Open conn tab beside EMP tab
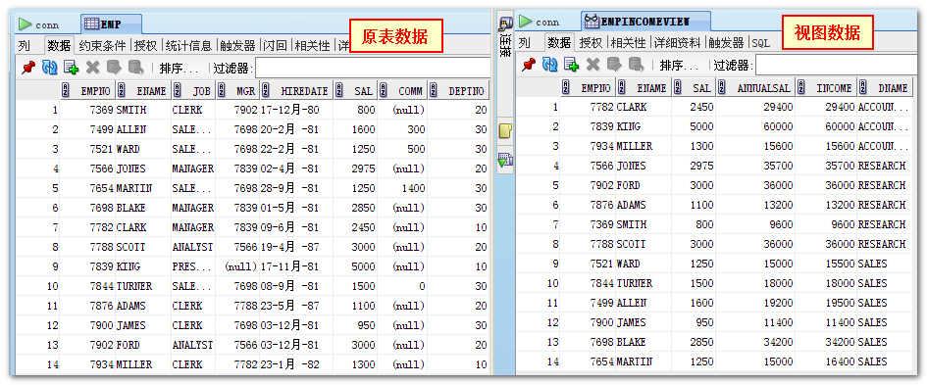The width and height of the screenshot is (927, 385). click(x=39, y=24)
